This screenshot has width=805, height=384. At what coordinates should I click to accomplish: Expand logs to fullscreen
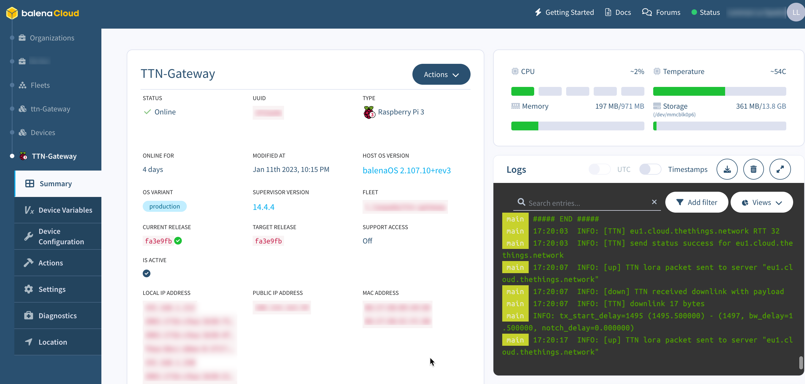click(x=780, y=169)
